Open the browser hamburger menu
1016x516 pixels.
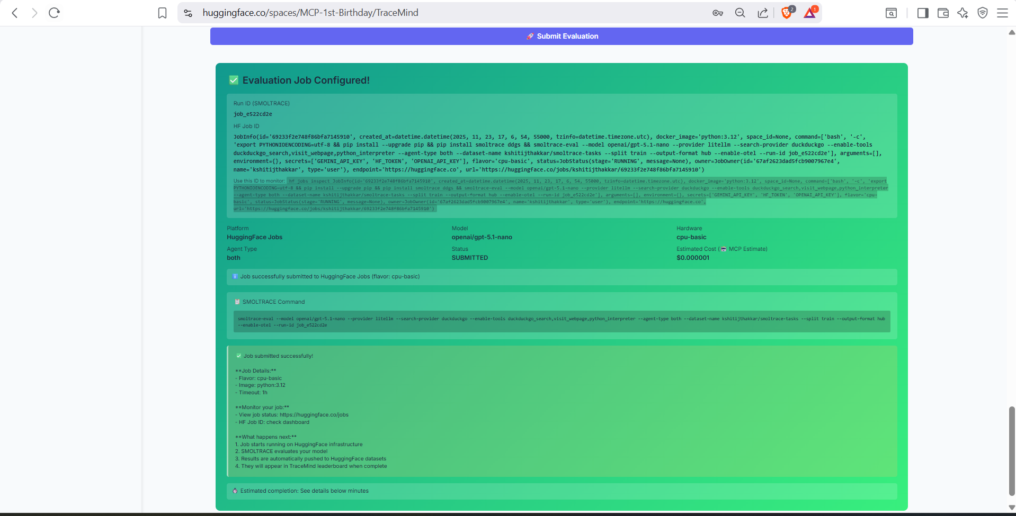(x=1002, y=13)
